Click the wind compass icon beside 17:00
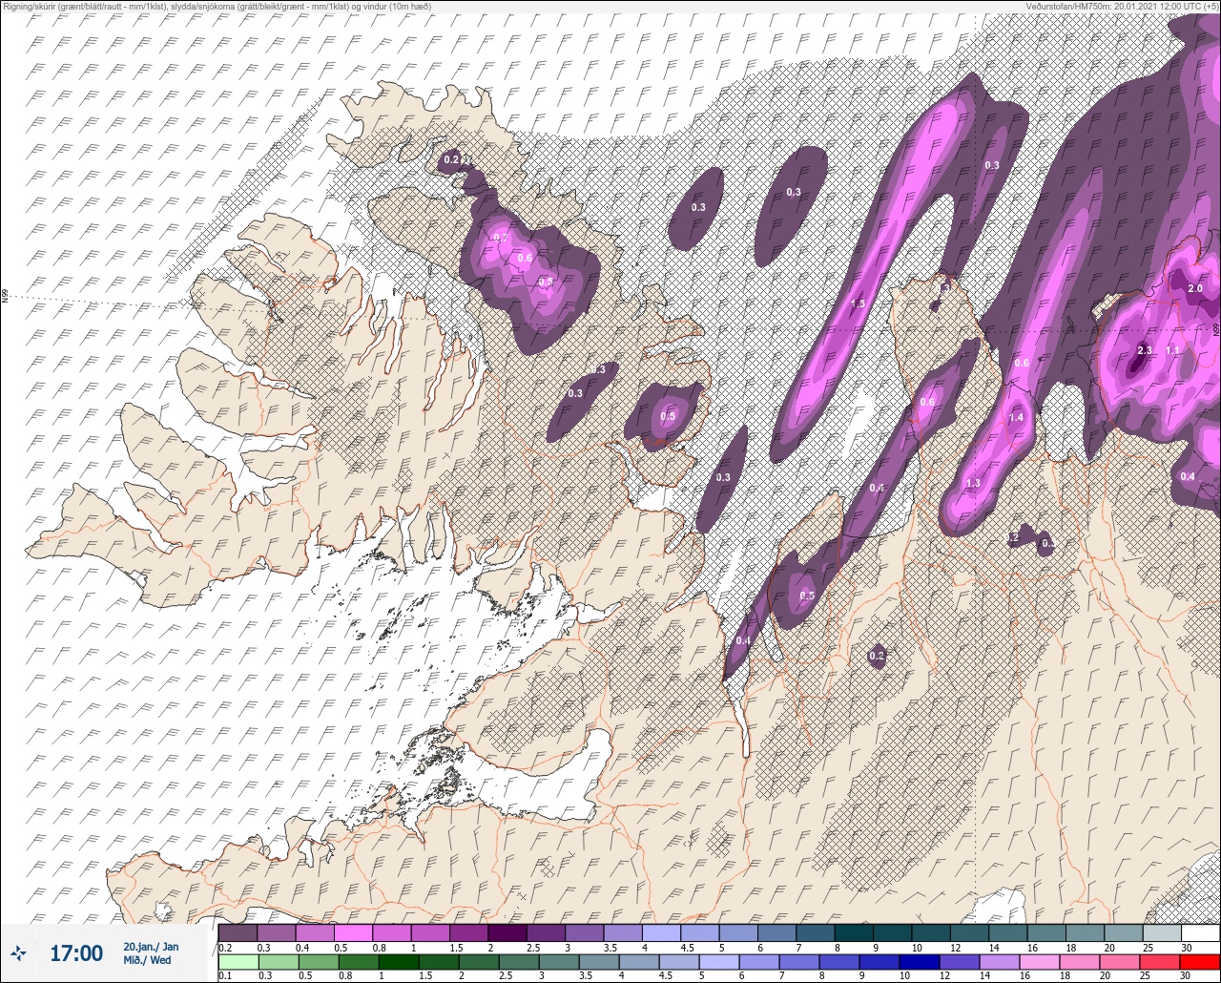Viewport: 1221px width, 983px height. click(19, 952)
